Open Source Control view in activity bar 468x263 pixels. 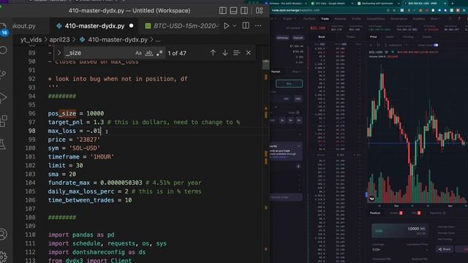3,74
